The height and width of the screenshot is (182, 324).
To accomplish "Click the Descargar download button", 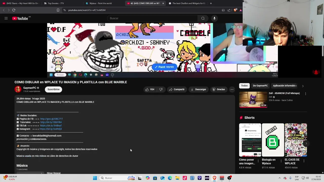I will pos(198,89).
